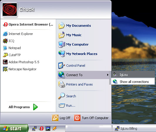Screen dimensions: 156x132
Task: Open Notepad using its notebook icon
Action: click(x=5, y=48)
